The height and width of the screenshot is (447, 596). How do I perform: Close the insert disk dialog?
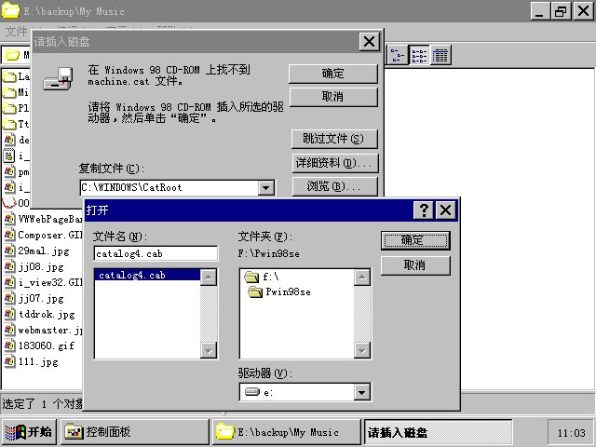coord(369,41)
